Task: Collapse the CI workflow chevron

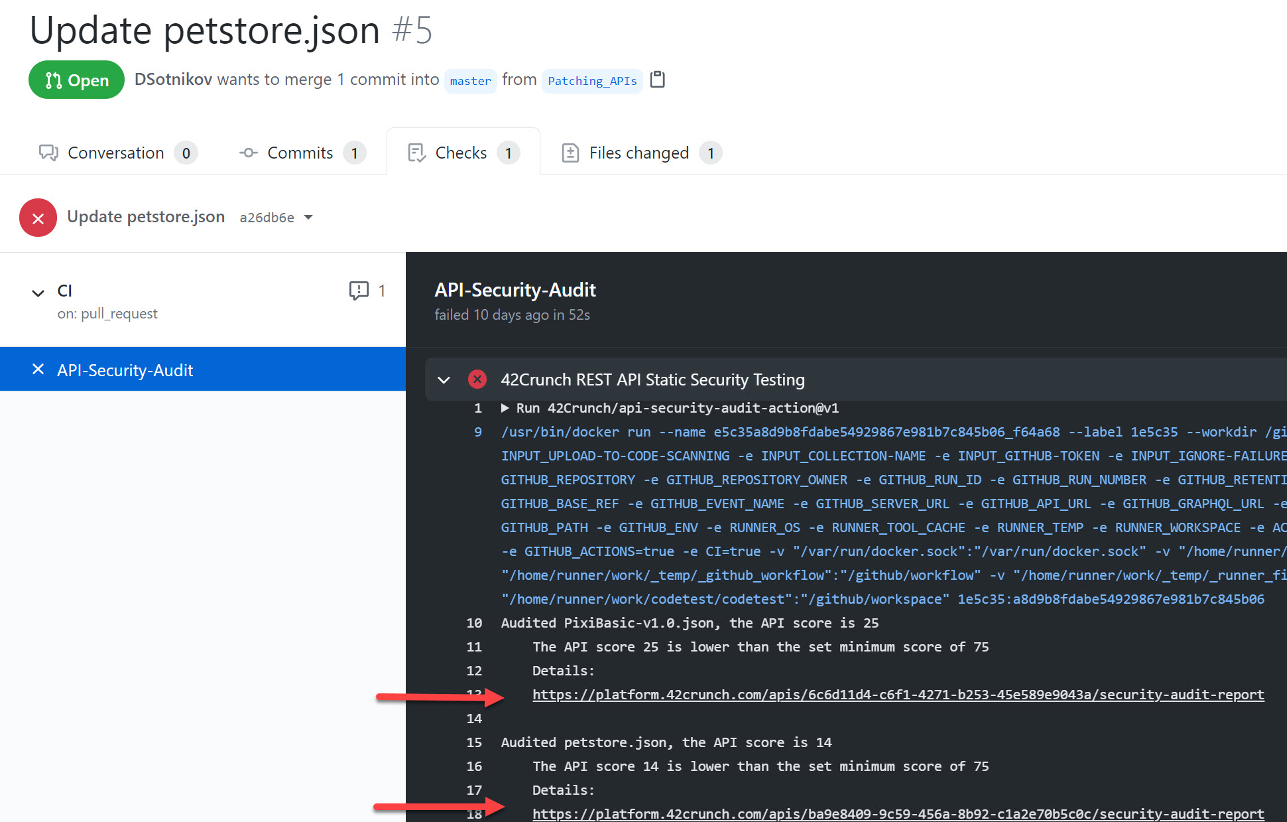Action: tap(38, 293)
